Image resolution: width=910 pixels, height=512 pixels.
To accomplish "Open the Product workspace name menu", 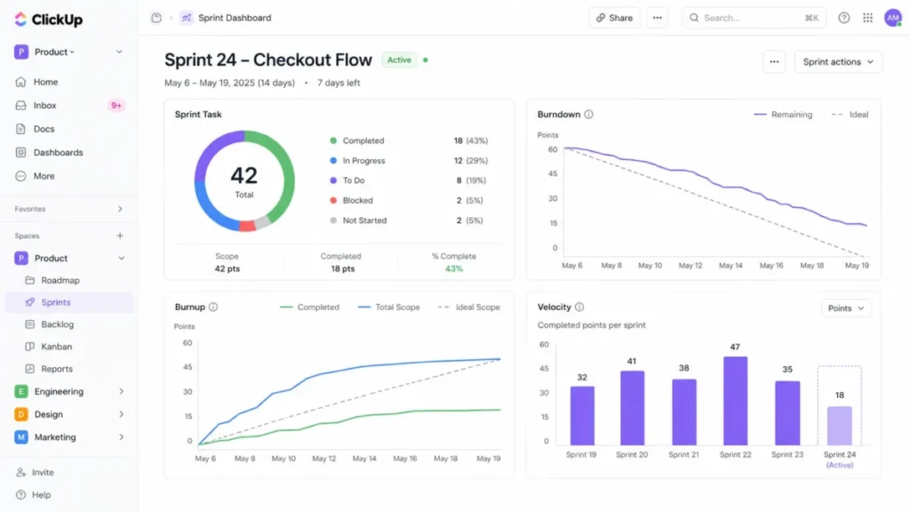I will tap(54, 52).
